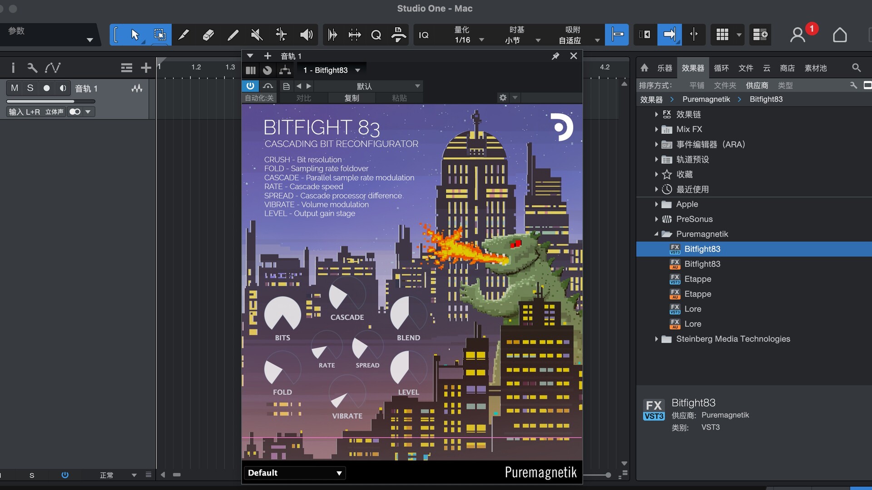Click the 参数 parameter field
The height and width of the screenshot is (490, 872).
pyautogui.click(x=49, y=35)
